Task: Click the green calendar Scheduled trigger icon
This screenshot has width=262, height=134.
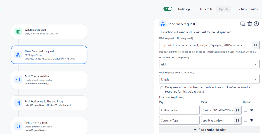Action: tap(18, 32)
